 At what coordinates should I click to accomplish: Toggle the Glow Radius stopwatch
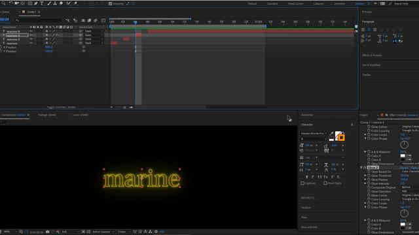pos(369,180)
